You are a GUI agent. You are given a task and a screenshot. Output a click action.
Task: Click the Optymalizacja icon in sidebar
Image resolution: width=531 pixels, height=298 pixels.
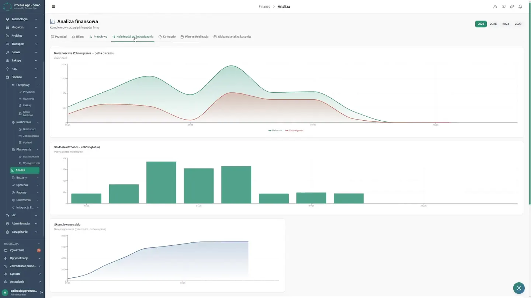pyautogui.click(x=6, y=258)
